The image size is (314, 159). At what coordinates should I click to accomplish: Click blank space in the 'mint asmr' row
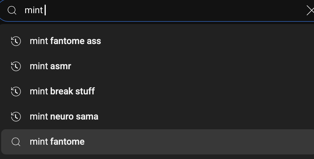[x=190, y=66]
